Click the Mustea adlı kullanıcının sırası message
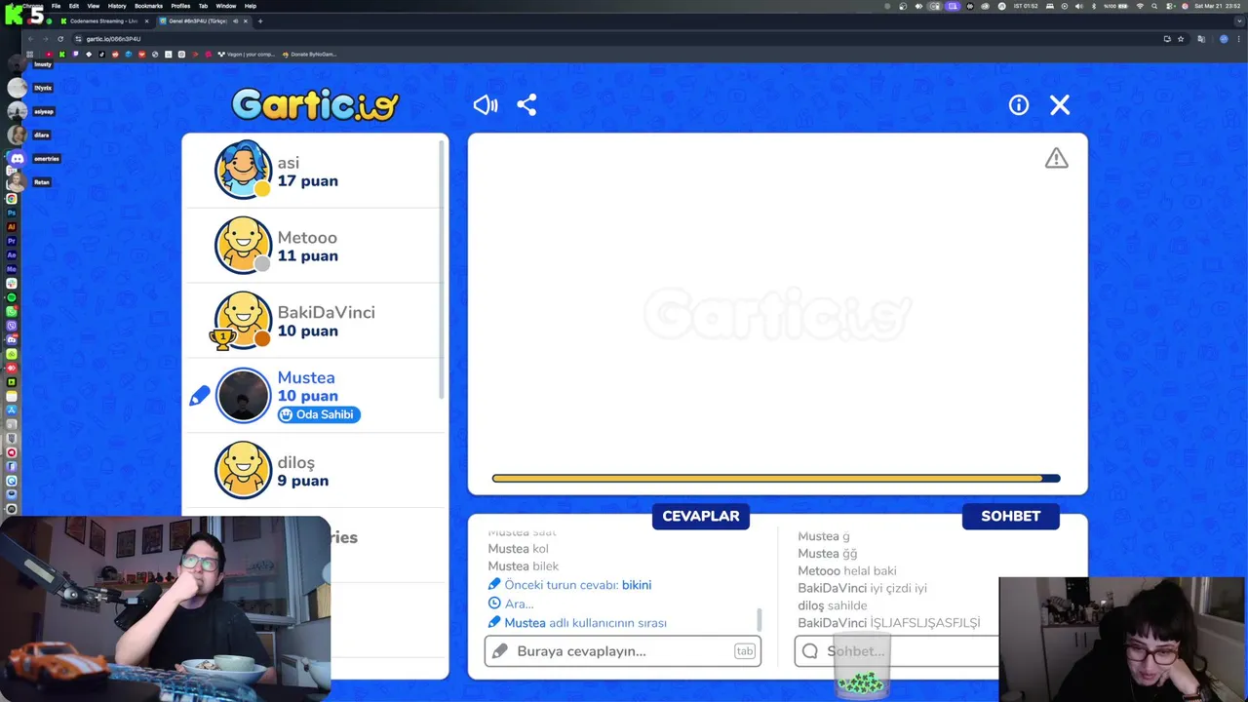The width and height of the screenshot is (1248, 702). coord(577,623)
